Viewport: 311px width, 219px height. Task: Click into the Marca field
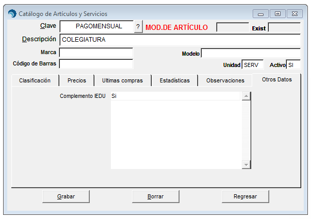click(96, 53)
